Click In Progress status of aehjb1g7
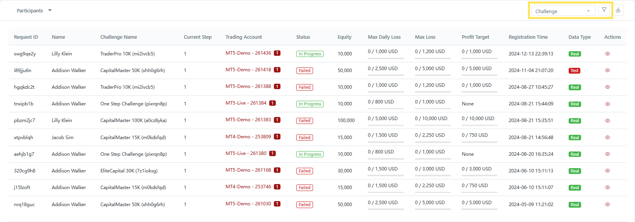635x222 pixels. coord(310,154)
